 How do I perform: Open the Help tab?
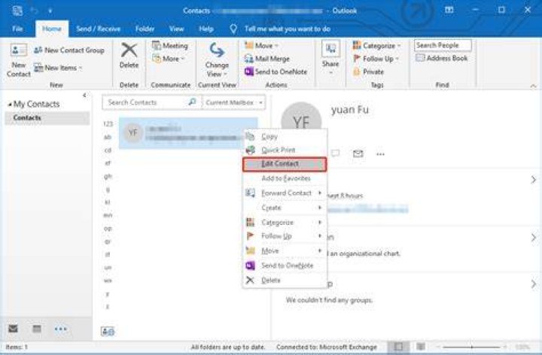pyautogui.click(x=206, y=29)
